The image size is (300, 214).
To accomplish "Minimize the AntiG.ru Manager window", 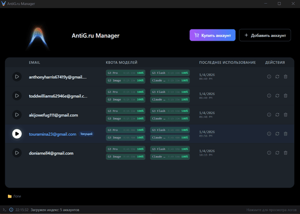I will click(266, 4).
